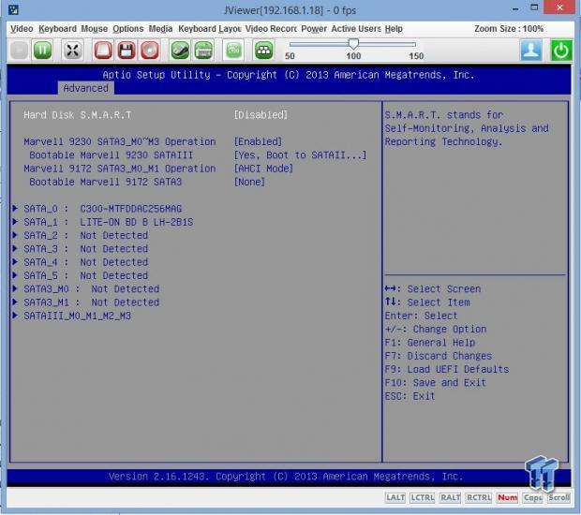Click the zoom slider '50' mark label

pyautogui.click(x=290, y=56)
